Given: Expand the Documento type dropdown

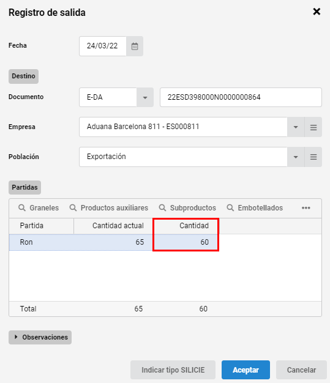Looking at the screenshot, I should [145, 97].
